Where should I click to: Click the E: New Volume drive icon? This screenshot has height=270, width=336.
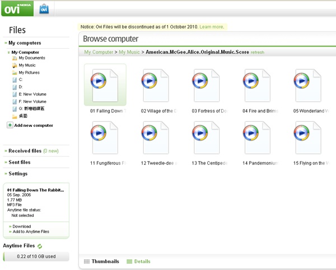pyautogui.click(x=15, y=94)
